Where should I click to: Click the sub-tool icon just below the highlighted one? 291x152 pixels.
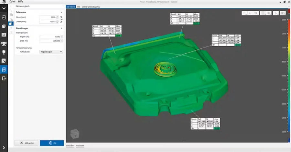click(x=11, y=28)
